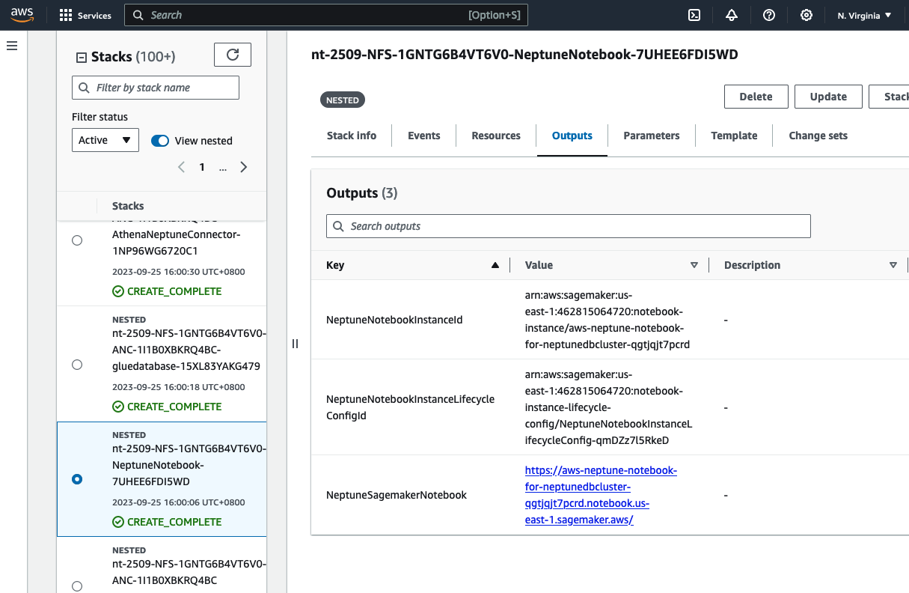Go to next page of stacks
Viewport: 909px width, 593px height.
click(243, 167)
